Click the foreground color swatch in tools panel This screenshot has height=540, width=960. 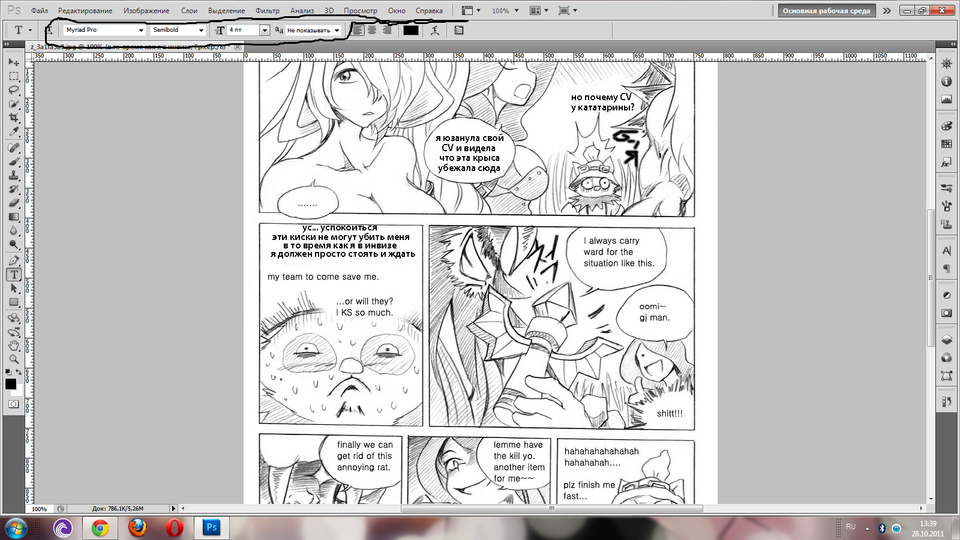click(11, 384)
